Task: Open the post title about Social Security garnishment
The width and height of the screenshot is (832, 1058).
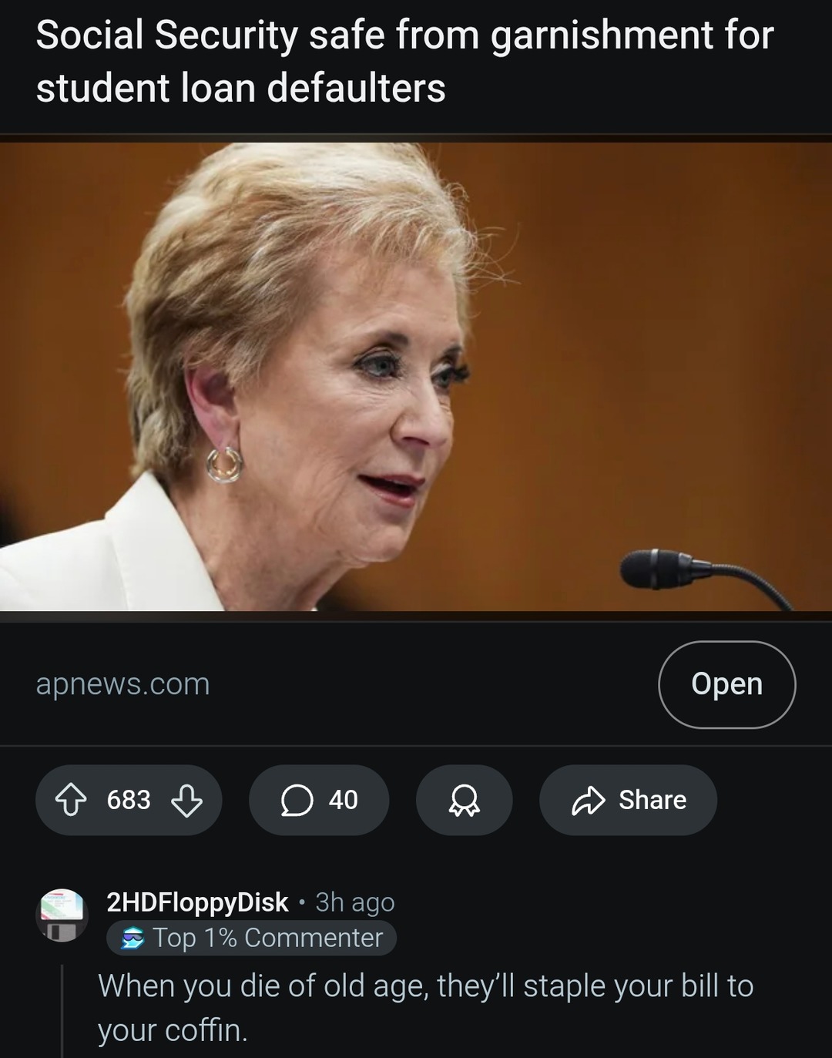Action: [404, 62]
